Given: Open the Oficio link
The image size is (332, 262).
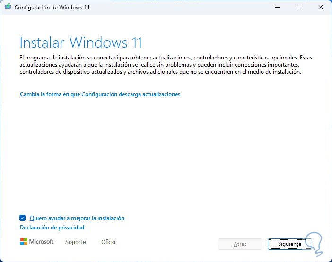Looking at the screenshot, I should tap(108, 242).
